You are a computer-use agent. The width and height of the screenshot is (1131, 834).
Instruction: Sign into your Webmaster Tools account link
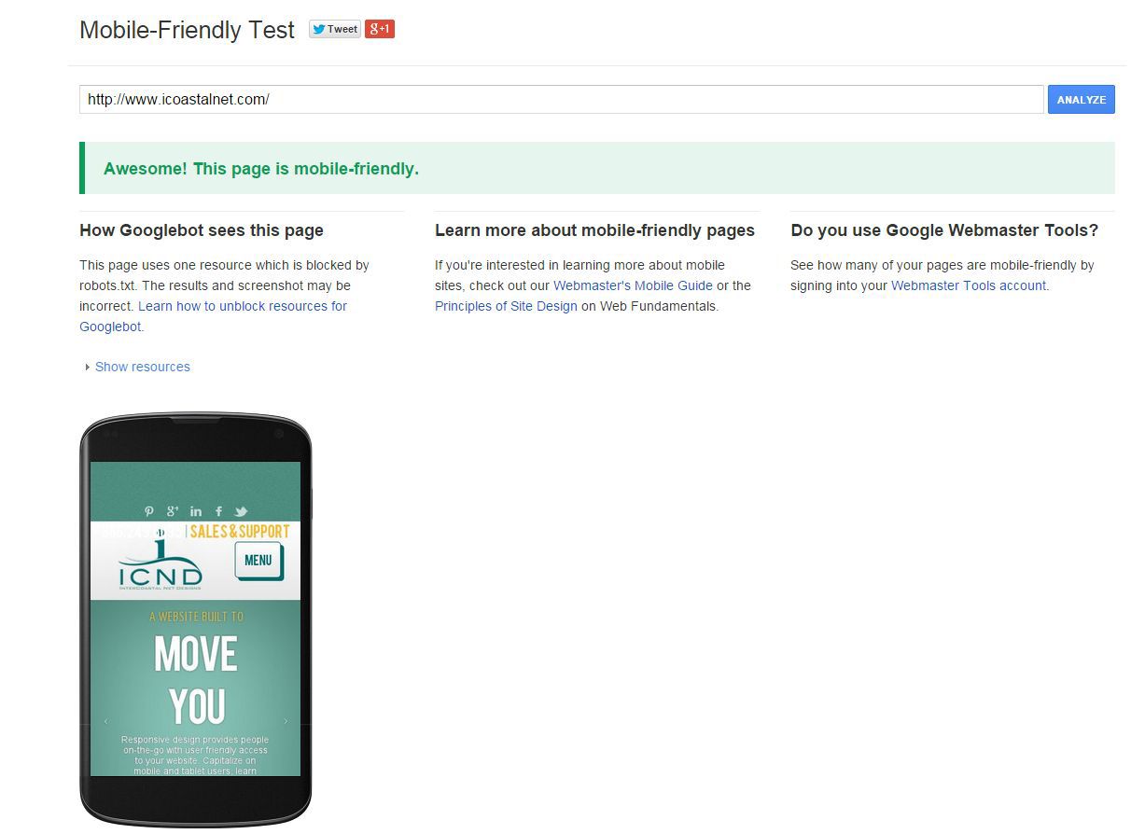click(968, 285)
